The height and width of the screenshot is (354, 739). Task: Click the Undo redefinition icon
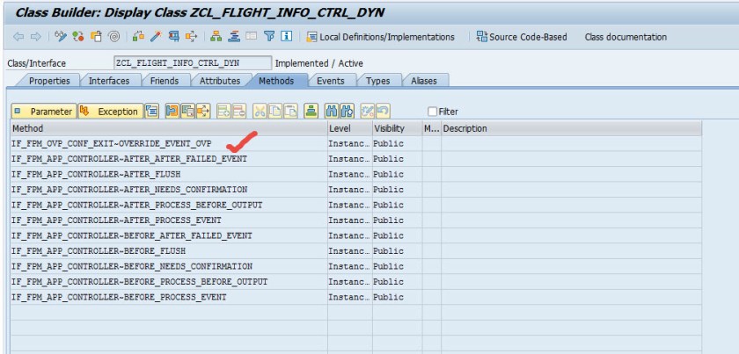pyautogui.click(x=187, y=112)
